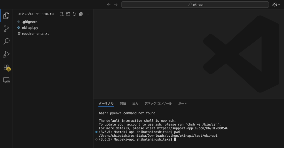Switch to the 問題 tab
Screen dimensions: 284x148
tap(123, 104)
